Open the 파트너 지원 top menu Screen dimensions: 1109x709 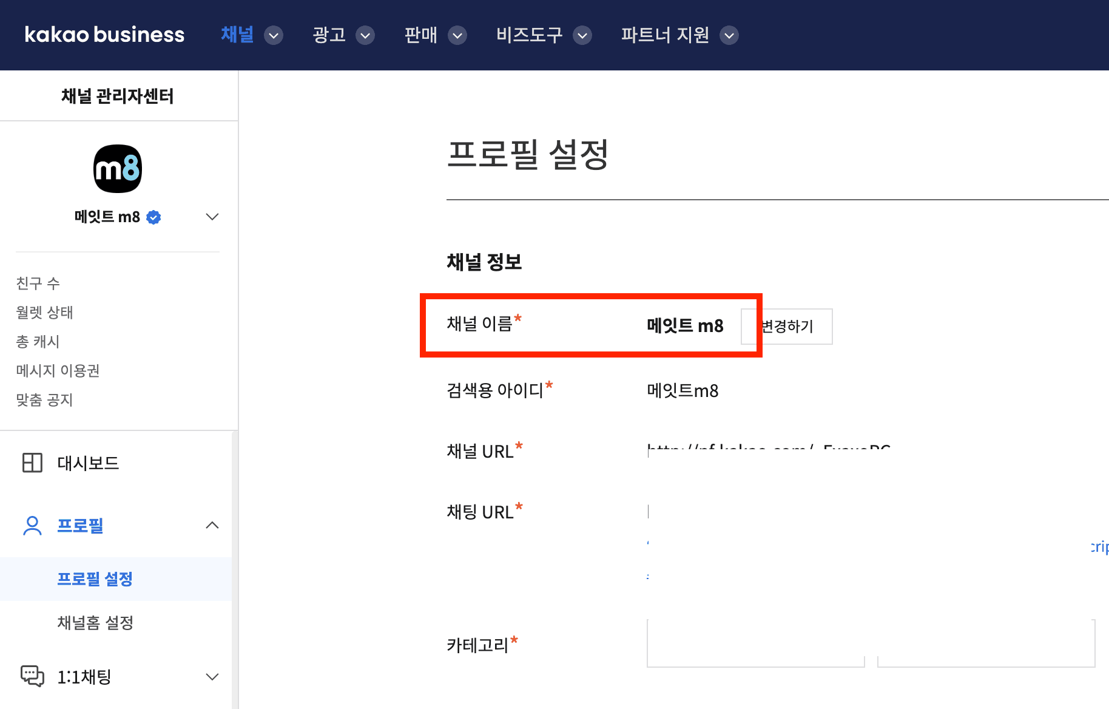665,35
